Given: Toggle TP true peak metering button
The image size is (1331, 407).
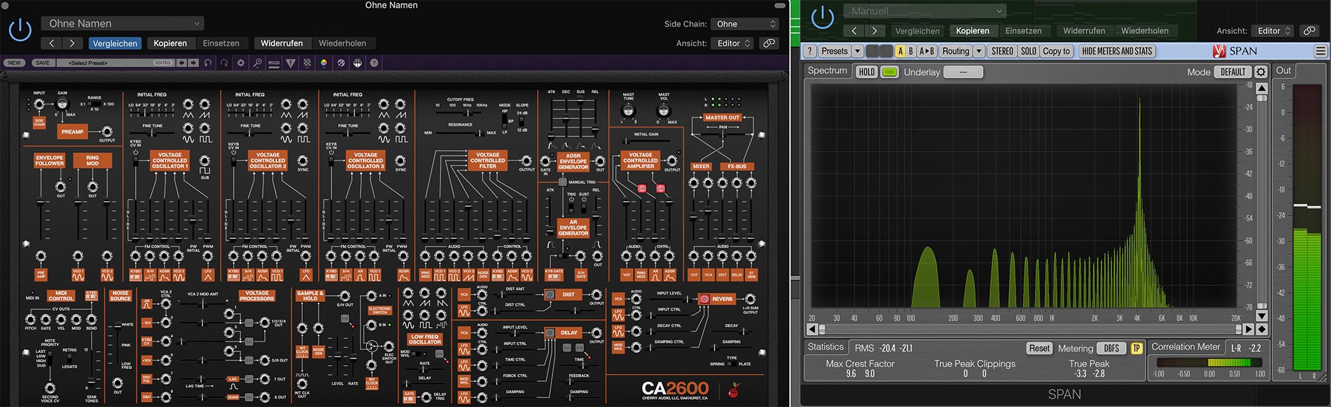Looking at the screenshot, I should tap(1136, 348).
